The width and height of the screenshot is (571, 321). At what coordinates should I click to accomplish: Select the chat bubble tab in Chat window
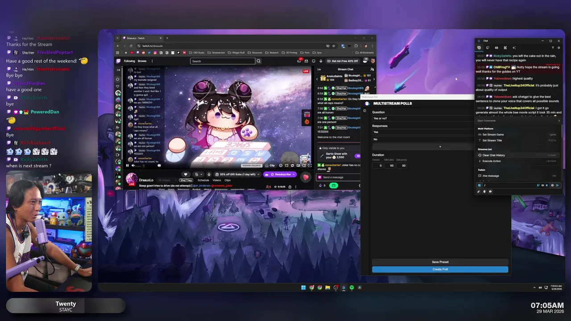pyautogui.click(x=479, y=48)
